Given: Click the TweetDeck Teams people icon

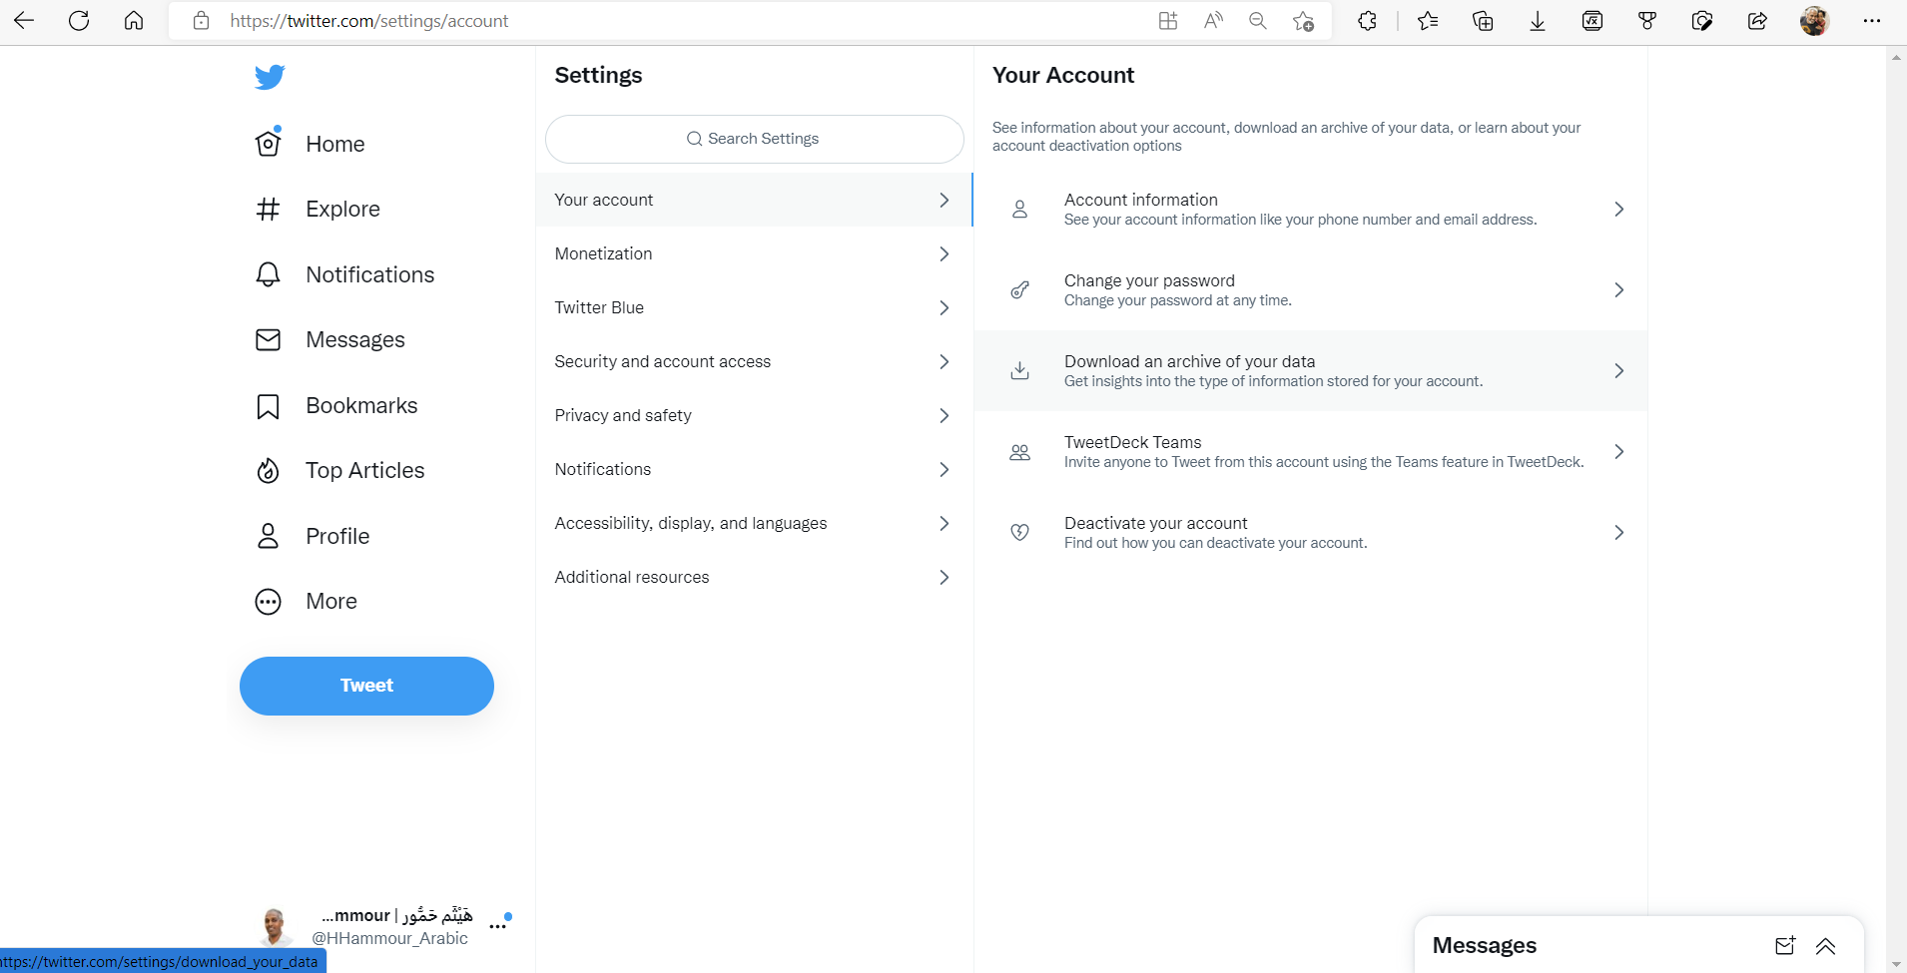Looking at the screenshot, I should click(x=1019, y=452).
